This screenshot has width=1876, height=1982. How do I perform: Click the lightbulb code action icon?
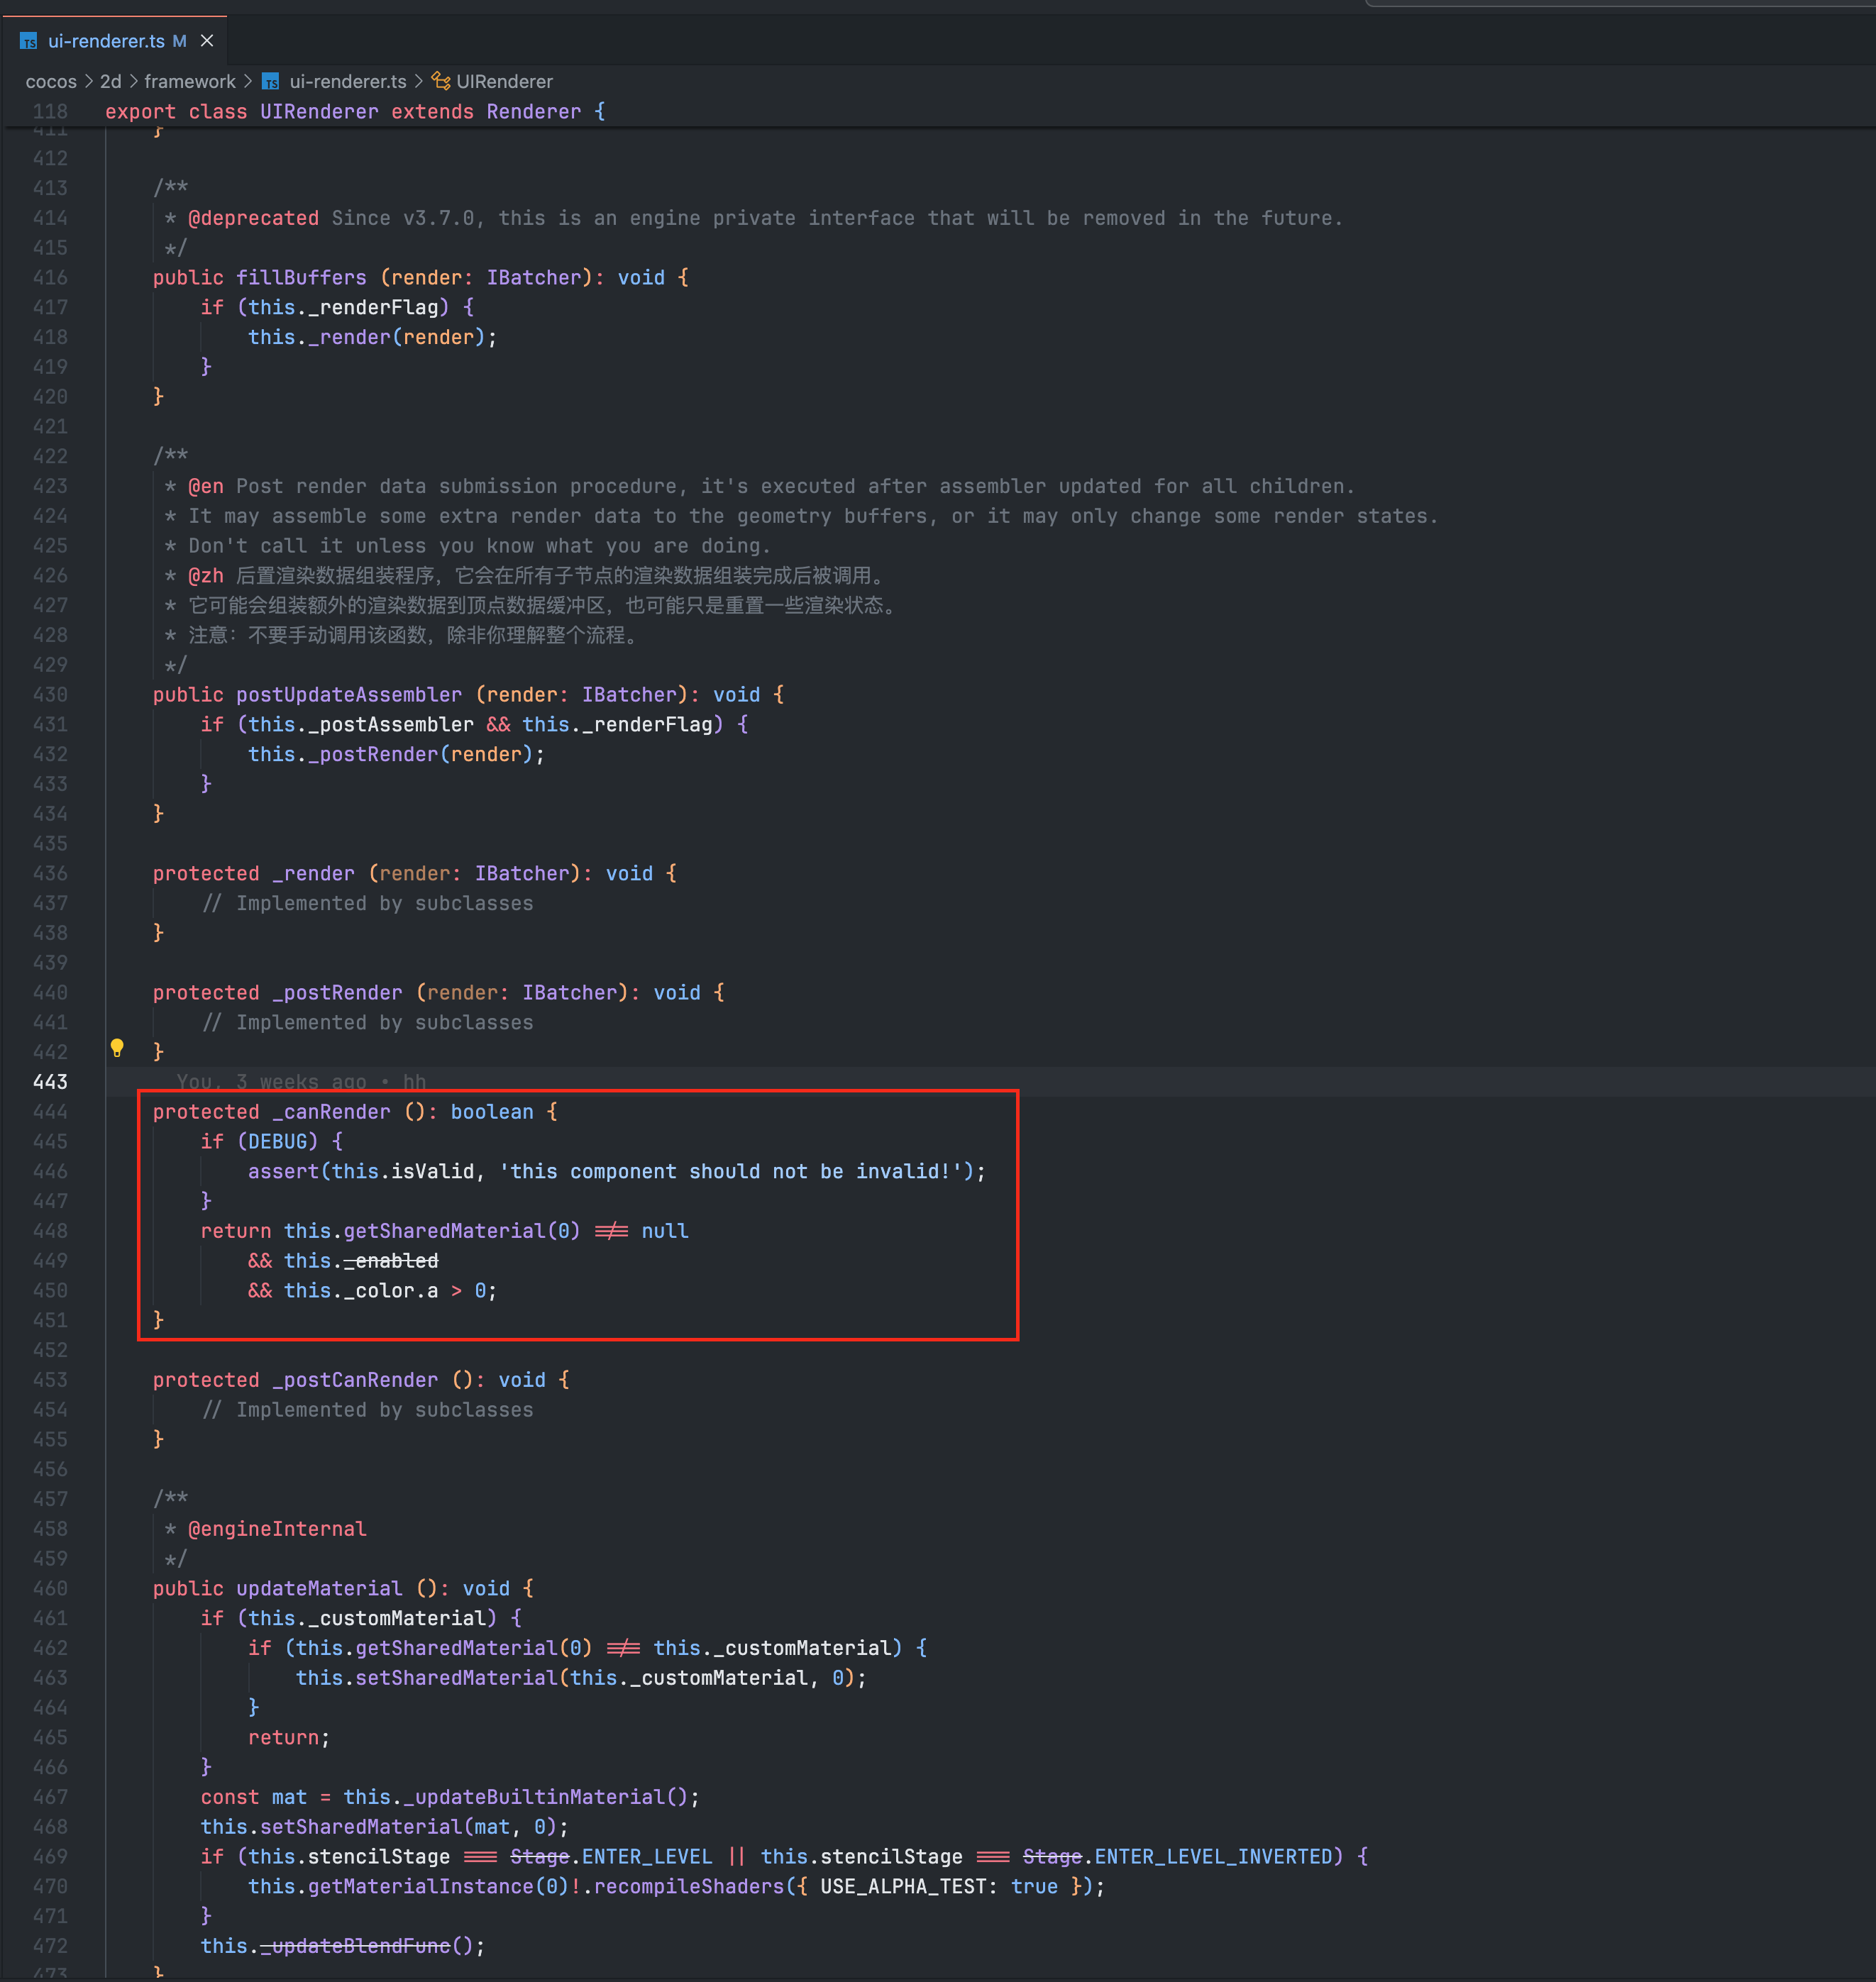[117, 1048]
